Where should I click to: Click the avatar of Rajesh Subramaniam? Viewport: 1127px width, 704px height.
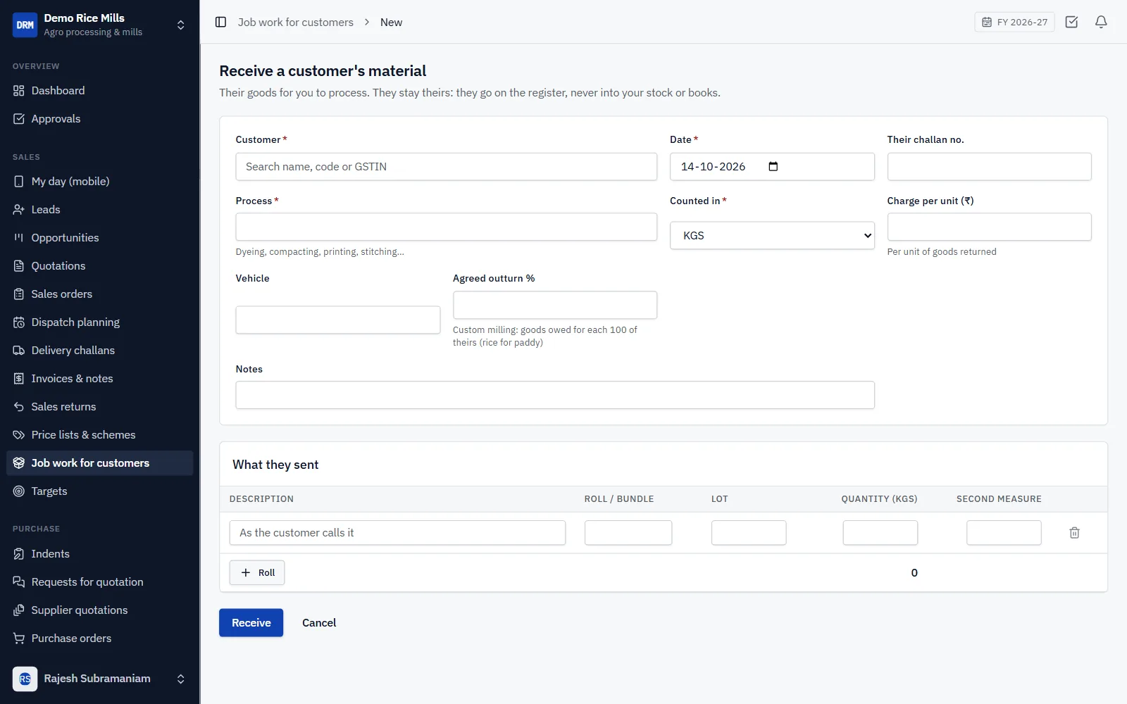point(25,679)
